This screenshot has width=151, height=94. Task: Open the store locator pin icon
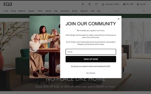[x=83, y=4]
